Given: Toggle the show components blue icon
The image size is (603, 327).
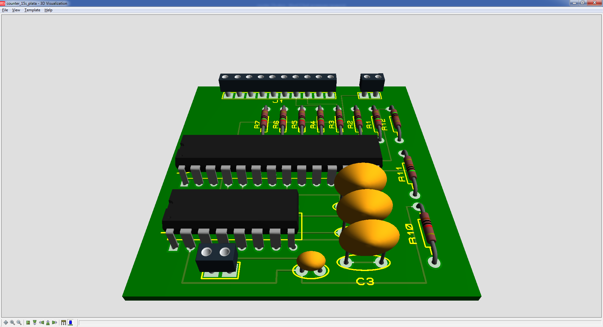Looking at the screenshot, I should click(70, 322).
